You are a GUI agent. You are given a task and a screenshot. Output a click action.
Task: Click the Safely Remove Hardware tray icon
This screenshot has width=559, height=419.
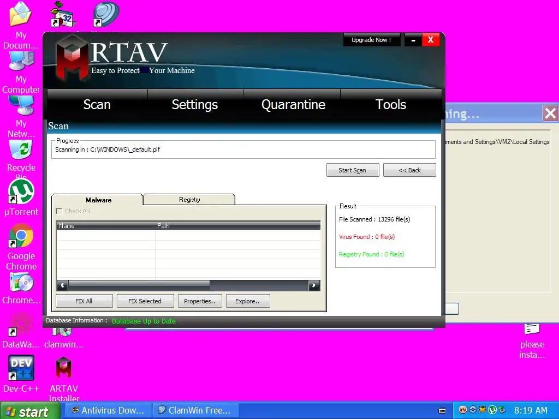(x=502, y=410)
